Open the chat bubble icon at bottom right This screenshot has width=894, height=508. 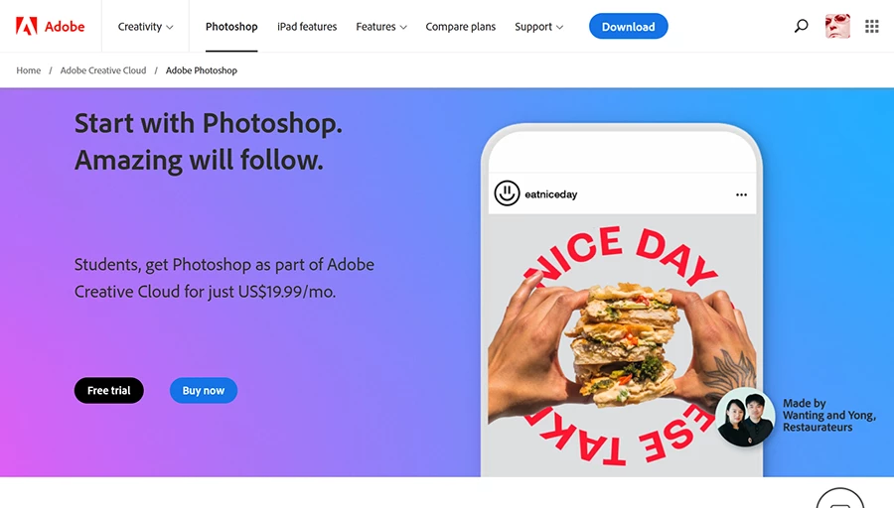[x=839, y=498]
